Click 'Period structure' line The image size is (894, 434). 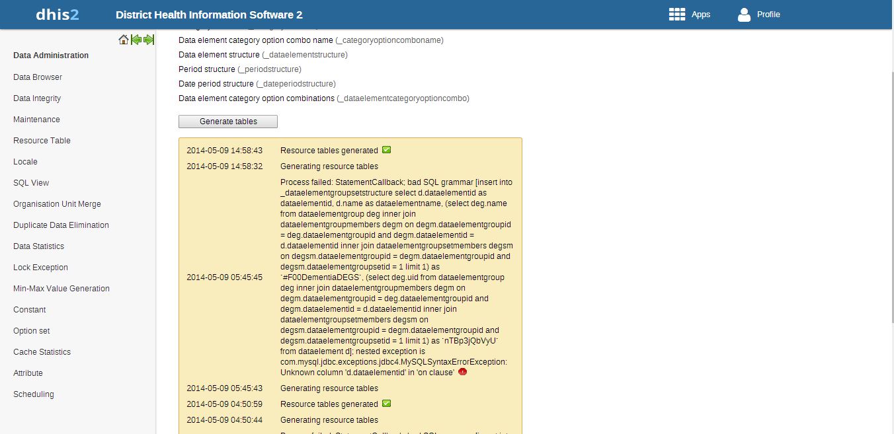pyautogui.click(x=240, y=69)
